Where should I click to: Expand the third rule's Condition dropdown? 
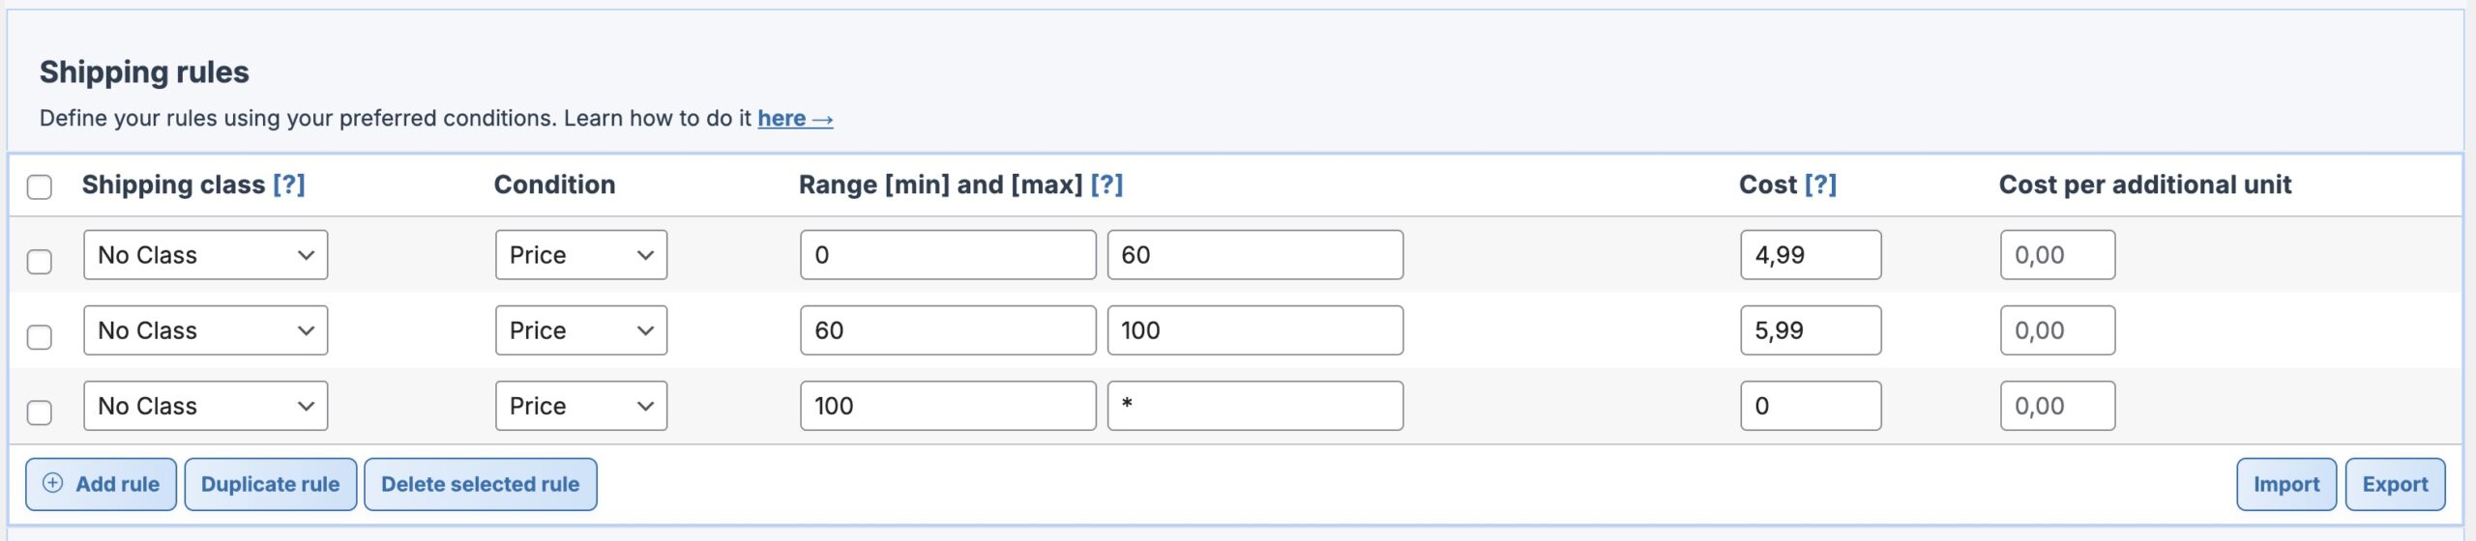[x=580, y=406]
